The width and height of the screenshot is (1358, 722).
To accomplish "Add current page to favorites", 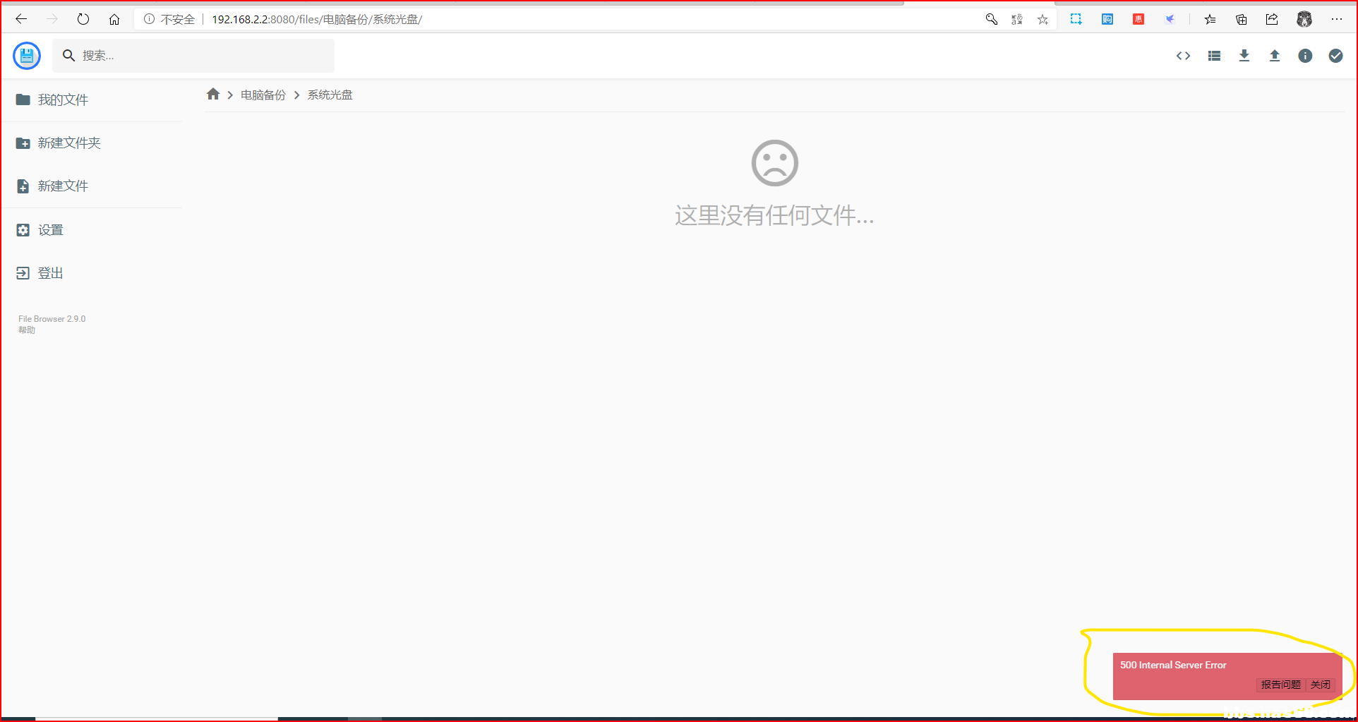I will click(x=1042, y=19).
